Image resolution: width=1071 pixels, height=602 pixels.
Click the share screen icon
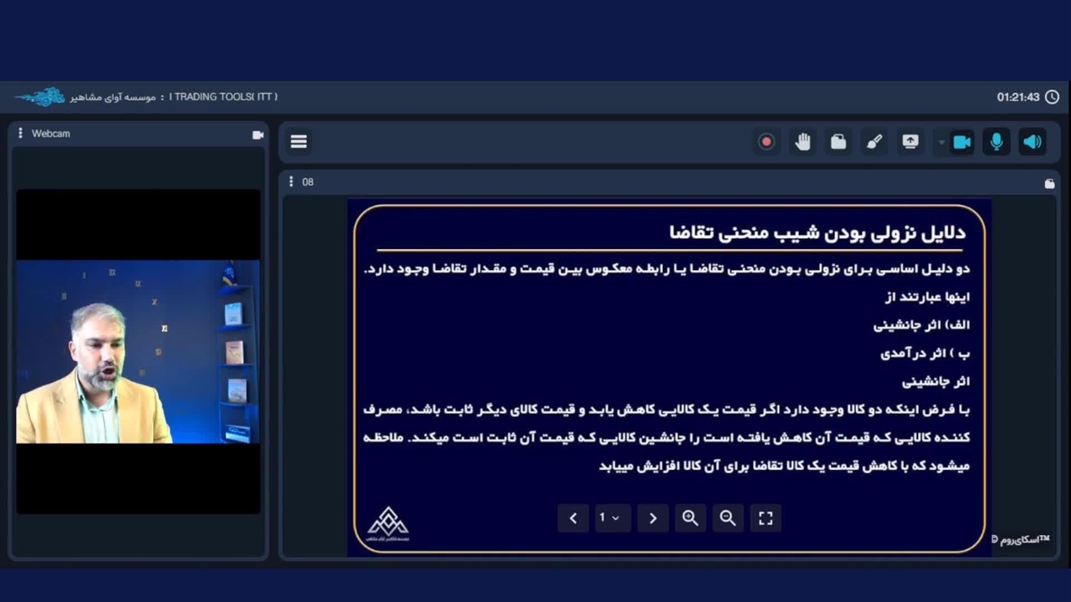[910, 142]
